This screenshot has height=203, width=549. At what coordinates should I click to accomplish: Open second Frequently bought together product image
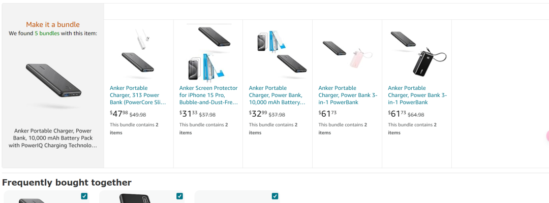(136, 198)
